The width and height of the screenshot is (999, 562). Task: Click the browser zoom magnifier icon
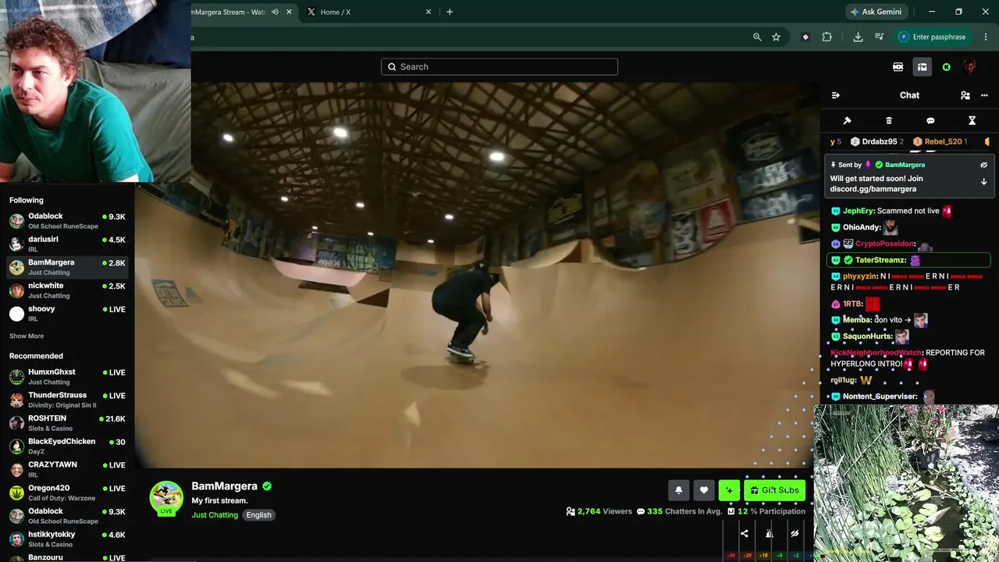(757, 37)
